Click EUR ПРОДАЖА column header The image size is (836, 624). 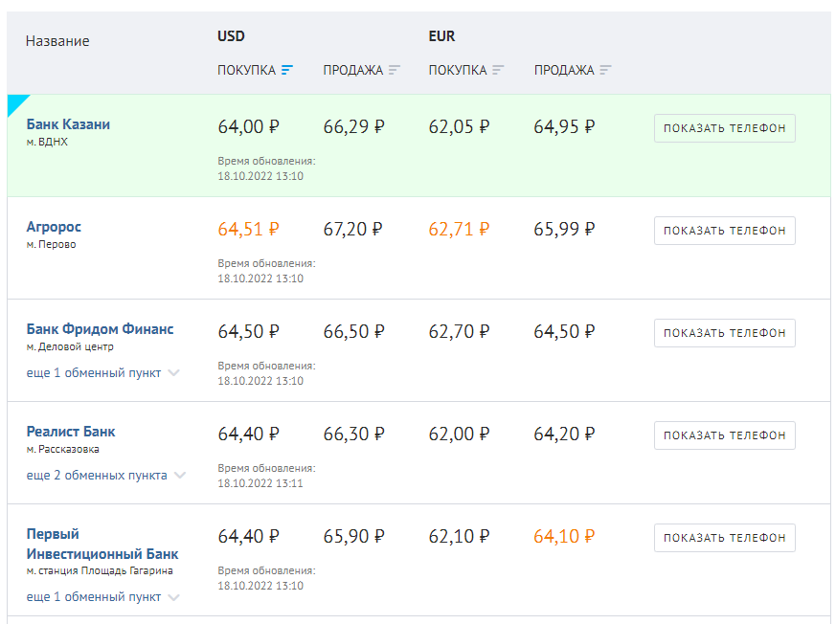(x=564, y=70)
